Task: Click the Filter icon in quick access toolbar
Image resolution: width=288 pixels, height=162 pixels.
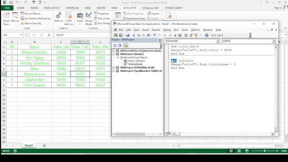Action: [x=34, y=2]
